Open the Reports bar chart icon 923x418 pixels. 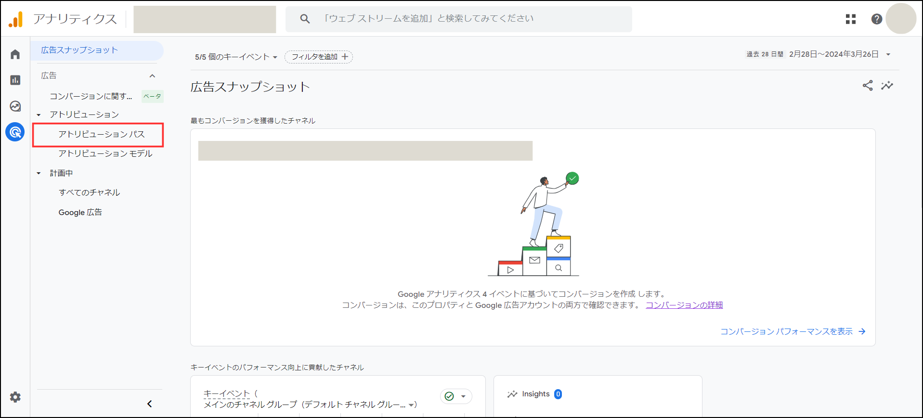(x=15, y=80)
